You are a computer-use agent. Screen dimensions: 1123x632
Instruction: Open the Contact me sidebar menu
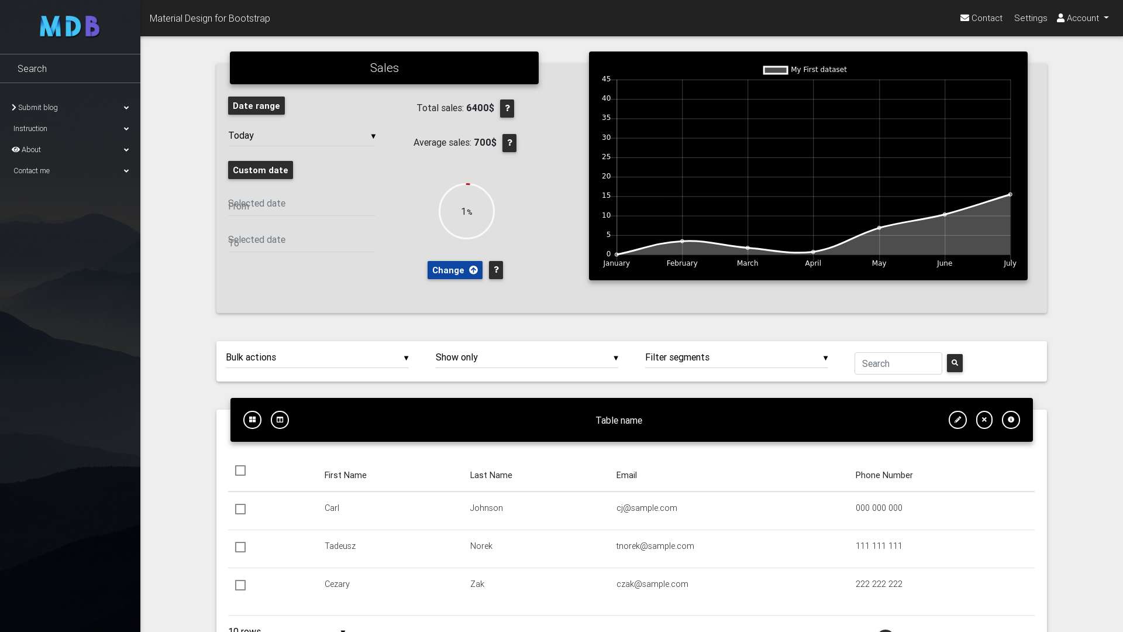tap(70, 171)
